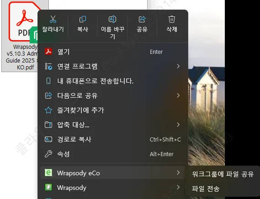Click the Share (공유) icon in top row

click(x=142, y=19)
